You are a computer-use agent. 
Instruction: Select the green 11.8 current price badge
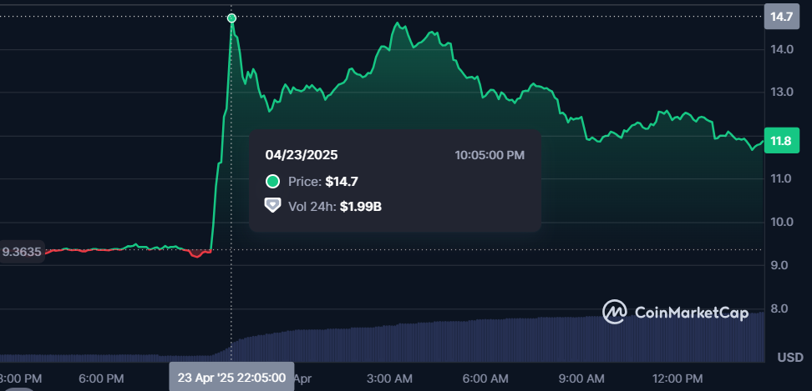click(x=781, y=140)
